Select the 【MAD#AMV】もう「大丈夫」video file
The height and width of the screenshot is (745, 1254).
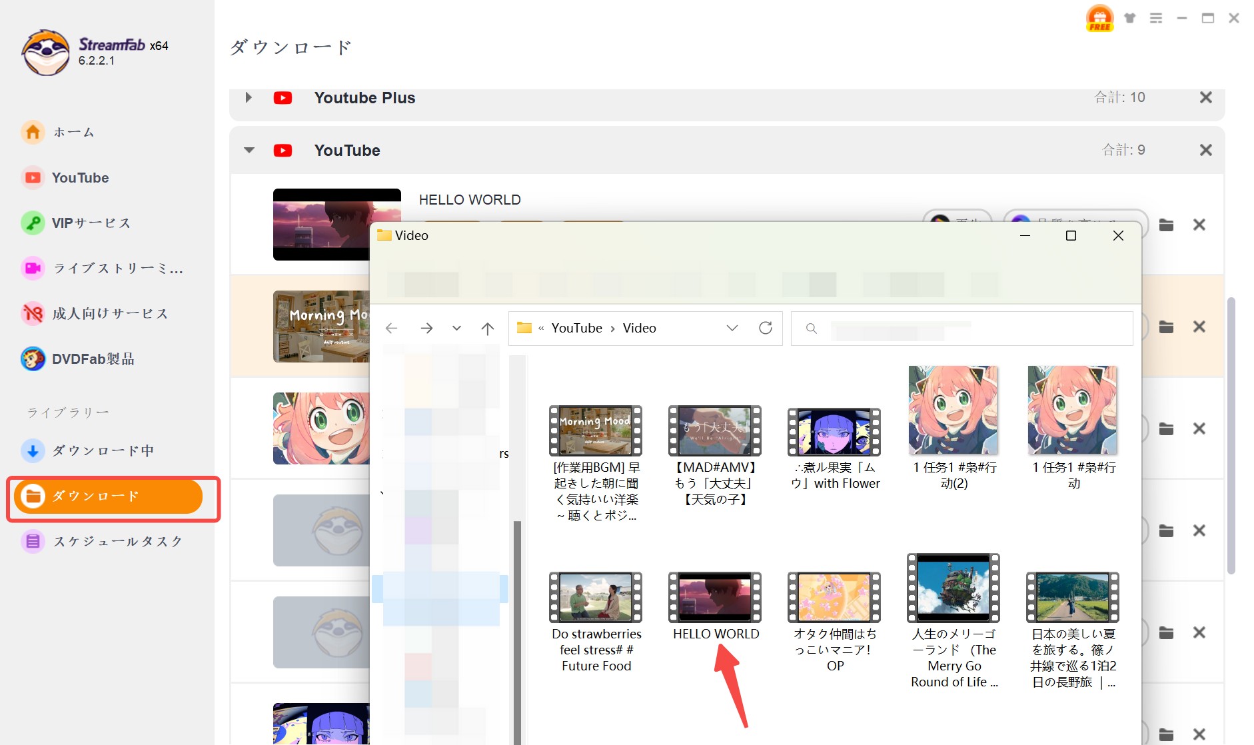click(715, 456)
